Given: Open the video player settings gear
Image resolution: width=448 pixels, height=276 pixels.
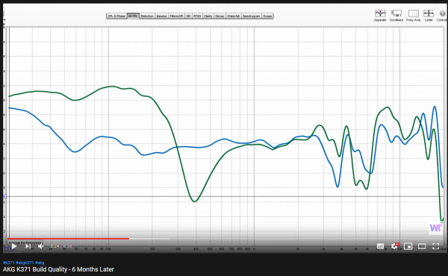Looking at the screenshot, I should pyautogui.click(x=394, y=246).
